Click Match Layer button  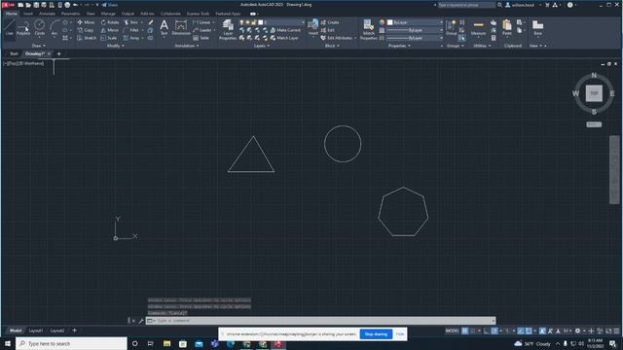[x=284, y=38]
